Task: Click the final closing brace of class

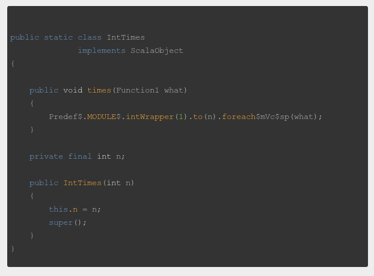Action: [13, 248]
